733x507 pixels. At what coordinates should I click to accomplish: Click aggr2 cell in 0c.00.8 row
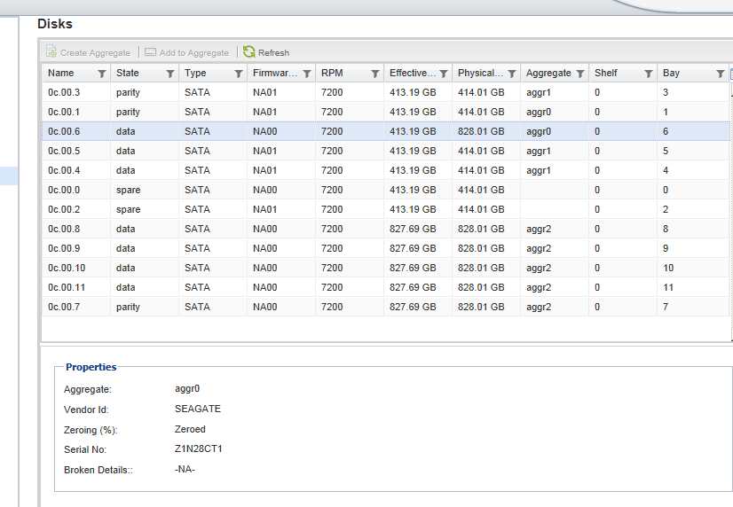pos(539,230)
